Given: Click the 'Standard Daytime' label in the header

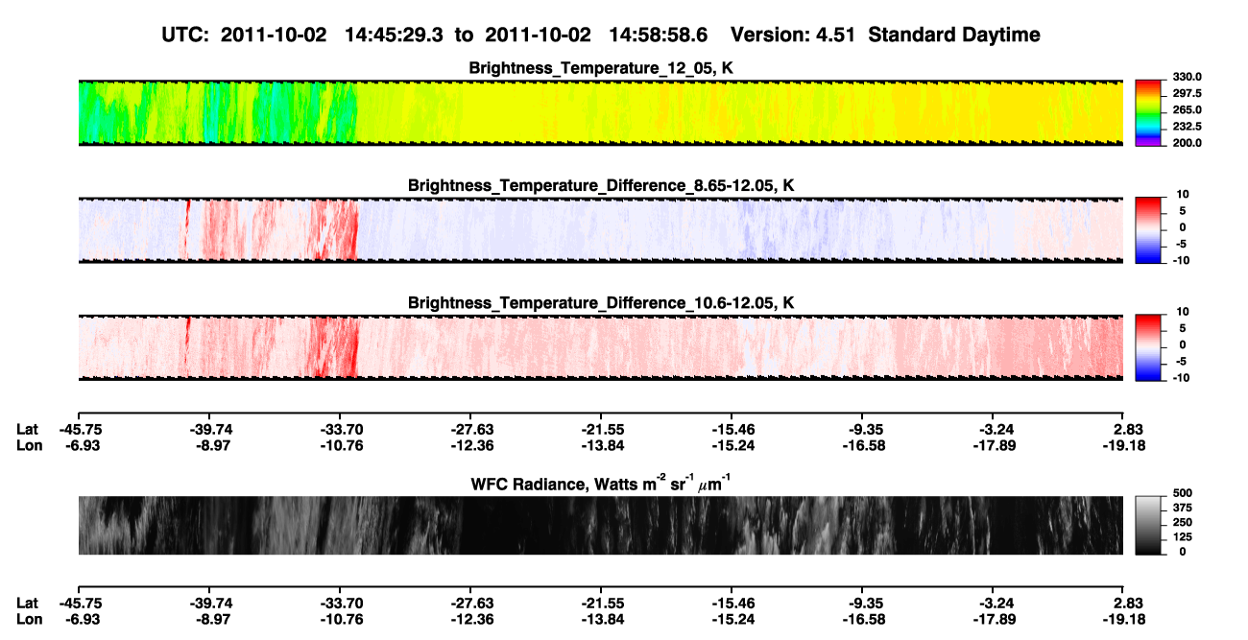Looking at the screenshot, I should click(x=954, y=35).
